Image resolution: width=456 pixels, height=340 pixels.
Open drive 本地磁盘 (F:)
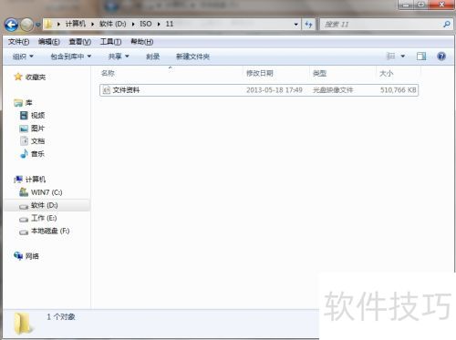[50, 231]
